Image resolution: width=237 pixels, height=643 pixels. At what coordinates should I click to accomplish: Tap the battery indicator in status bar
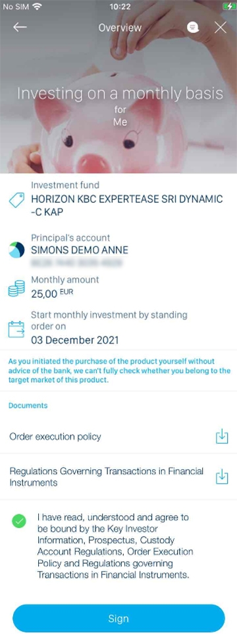228,7
